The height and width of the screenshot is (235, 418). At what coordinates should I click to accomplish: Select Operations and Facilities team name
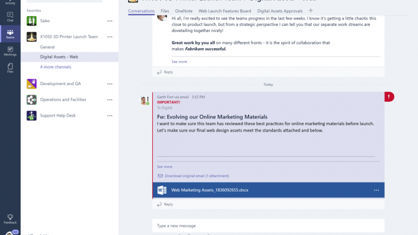point(63,100)
